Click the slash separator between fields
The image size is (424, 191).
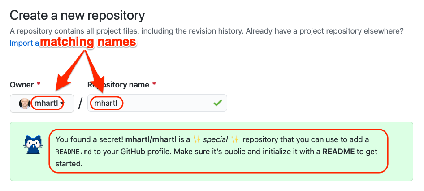click(80, 104)
